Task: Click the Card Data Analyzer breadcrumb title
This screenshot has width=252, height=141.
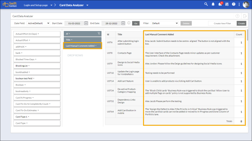Action: pyautogui.click(x=71, y=5)
